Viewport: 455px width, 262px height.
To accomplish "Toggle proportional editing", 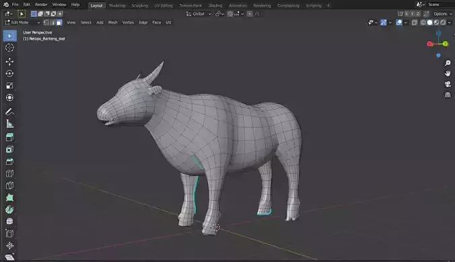I will click(x=250, y=14).
